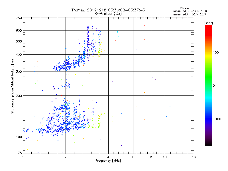Click the y-axis tick label '600'
228x171 pixels.
pyautogui.click(x=19, y=30)
